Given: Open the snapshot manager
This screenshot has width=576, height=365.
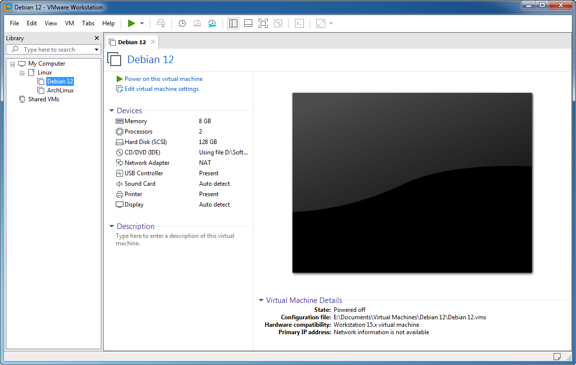Looking at the screenshot, I should point(212,23).
